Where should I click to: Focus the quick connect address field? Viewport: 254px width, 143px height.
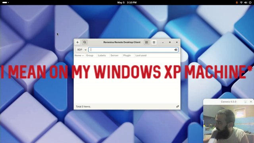point(133,50)
